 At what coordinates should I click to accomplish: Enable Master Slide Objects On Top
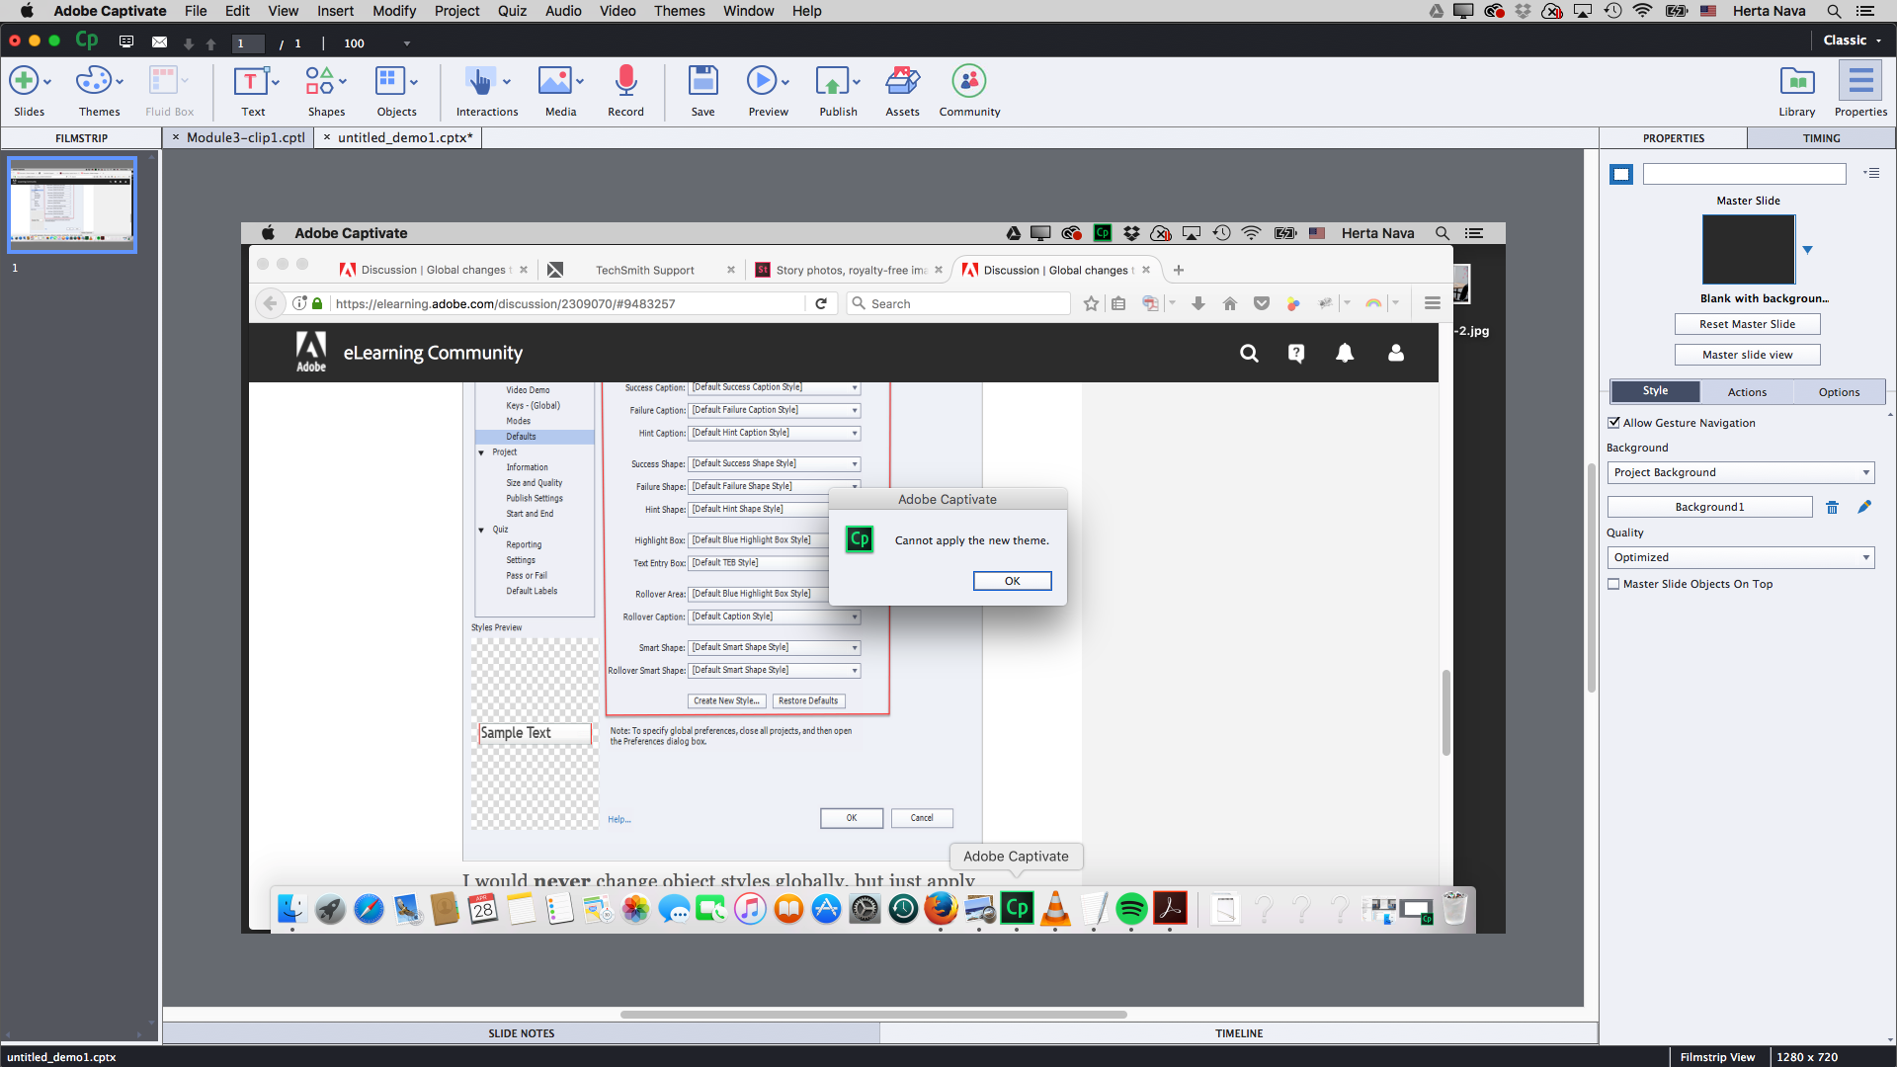pos(1613,584)
